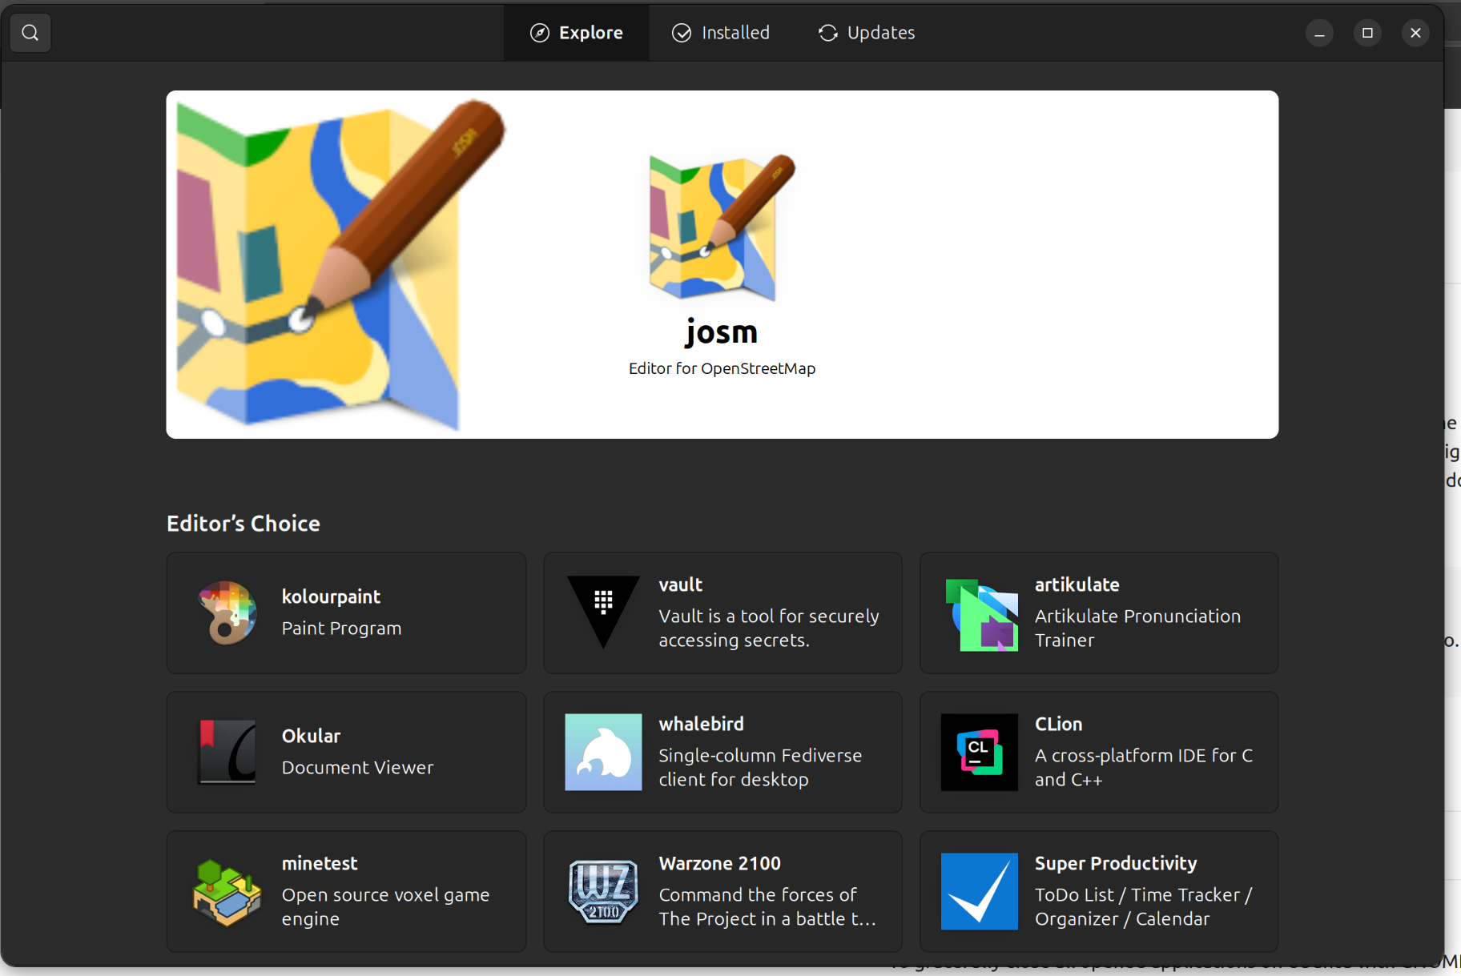Open the whalebird app icon

(x=603, y=752)
